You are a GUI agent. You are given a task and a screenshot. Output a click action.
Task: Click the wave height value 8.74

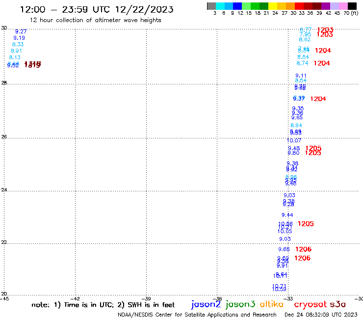click(302, 63)
